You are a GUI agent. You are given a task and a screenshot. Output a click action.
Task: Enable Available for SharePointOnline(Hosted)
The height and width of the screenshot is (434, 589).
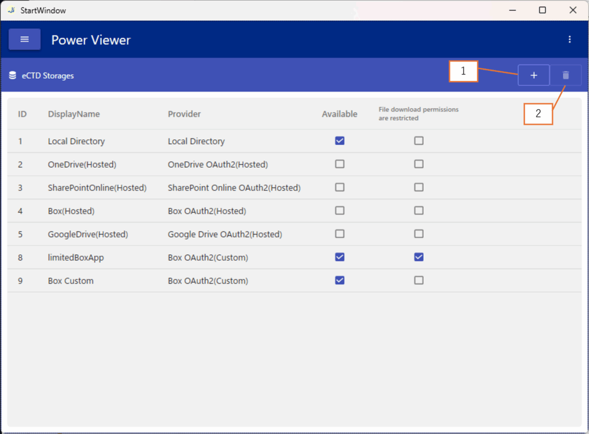pos(339,187)
